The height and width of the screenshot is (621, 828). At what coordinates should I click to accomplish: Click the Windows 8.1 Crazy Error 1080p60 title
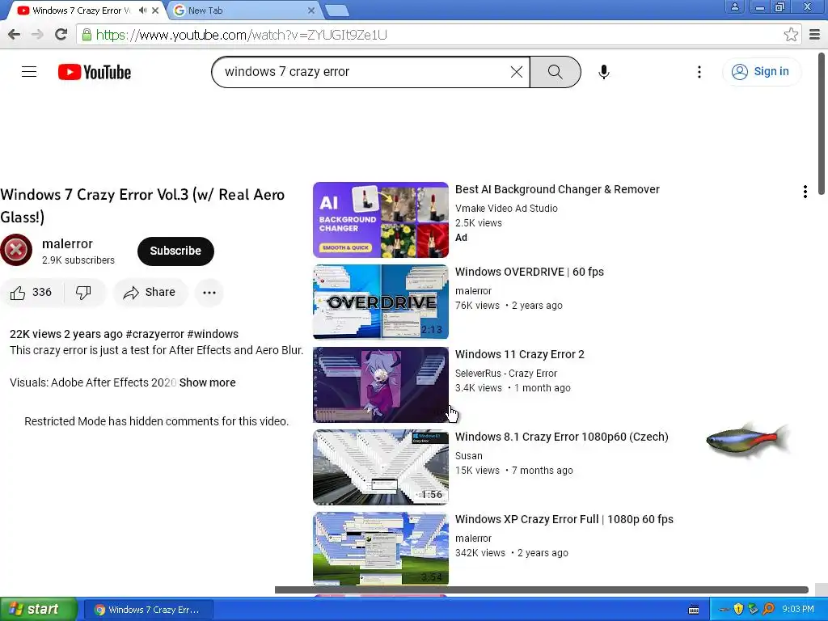point(562,437)
